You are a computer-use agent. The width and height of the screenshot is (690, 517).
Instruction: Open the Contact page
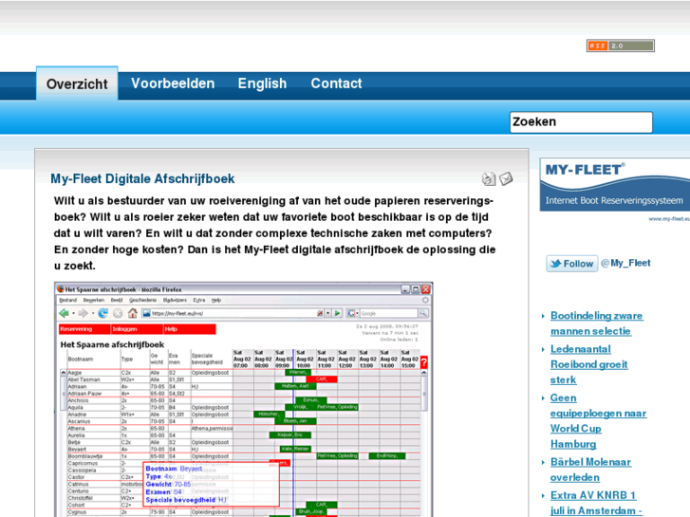tap(336, 83)
